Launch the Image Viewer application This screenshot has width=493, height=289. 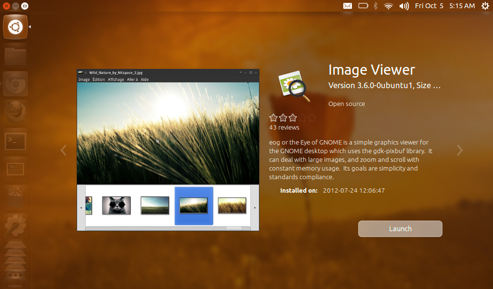[400, 228]
